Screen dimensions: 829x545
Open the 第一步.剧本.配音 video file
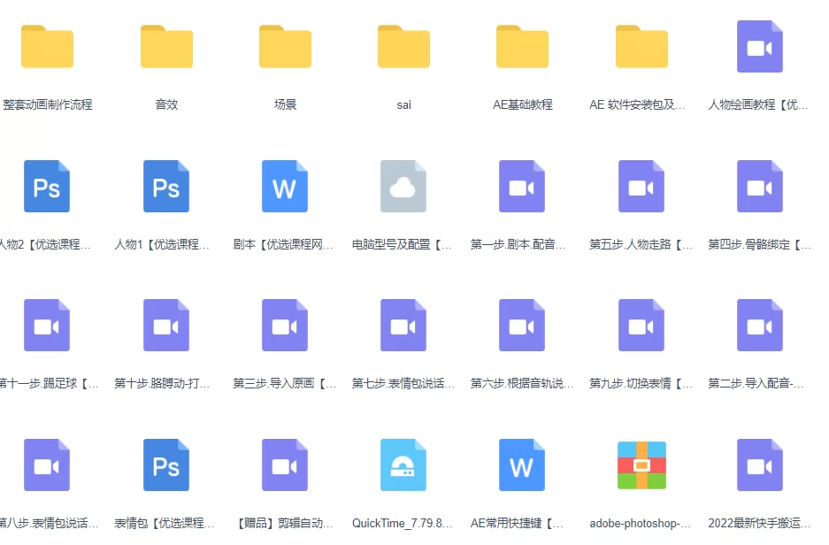tap(522, 187)
